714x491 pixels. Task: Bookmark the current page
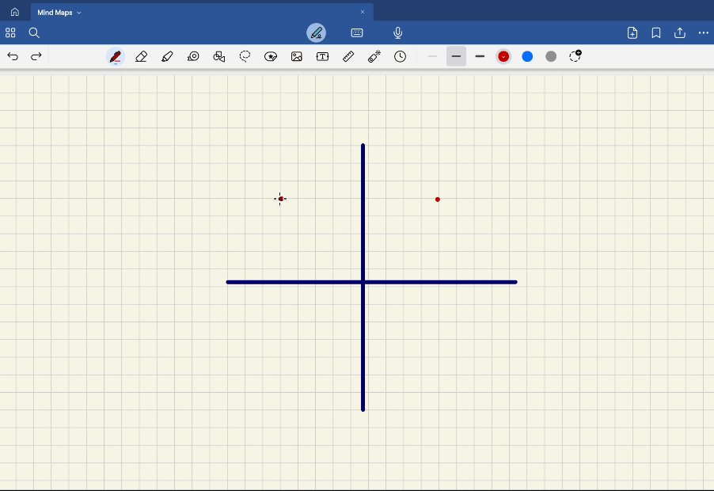tap(656, 33)
